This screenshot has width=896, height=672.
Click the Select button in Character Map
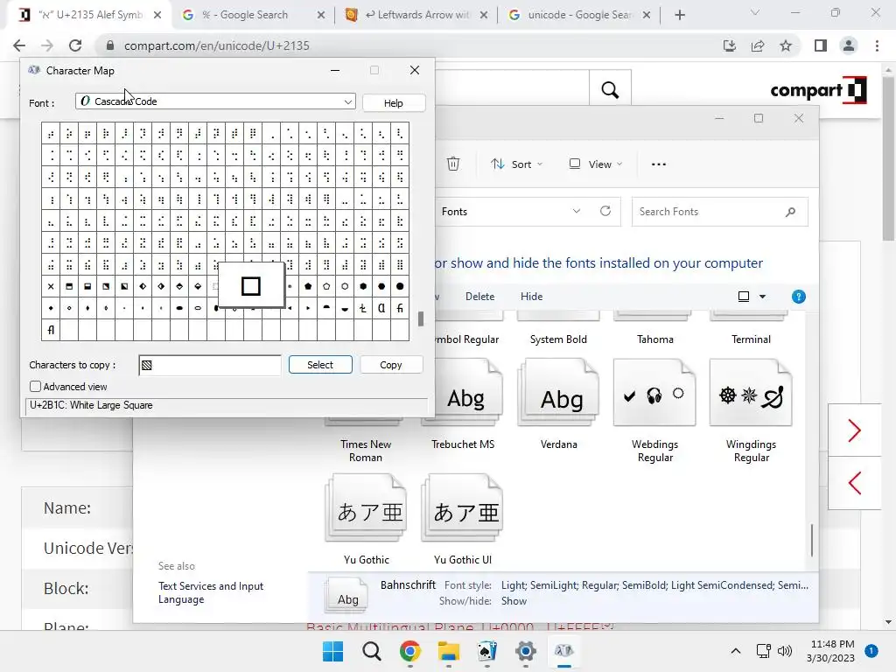320,365
